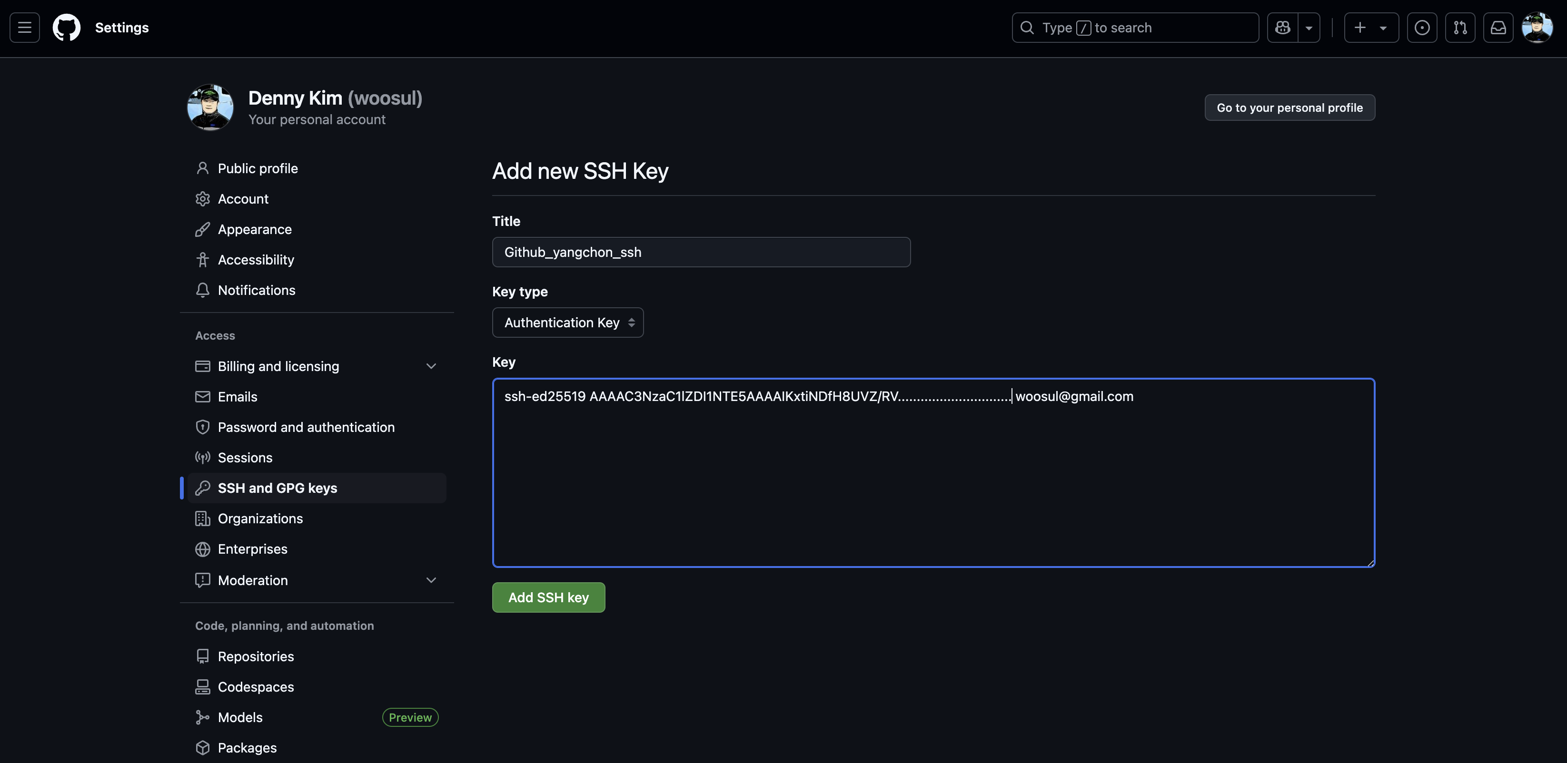
Task: Open the Issues icon in header
Action: coord(1422,28)
